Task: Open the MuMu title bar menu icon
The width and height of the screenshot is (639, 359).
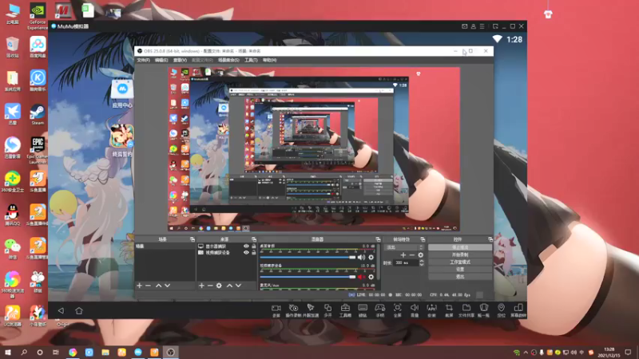Action: point(482,26)
